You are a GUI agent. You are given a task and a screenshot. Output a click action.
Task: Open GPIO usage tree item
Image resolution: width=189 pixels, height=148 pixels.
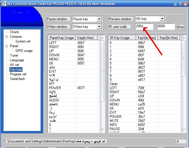pyautogui.click(x=24, y=51)
